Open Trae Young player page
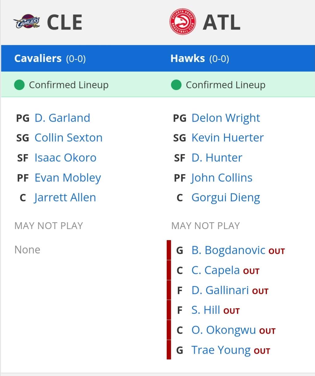This screenshot has height=376, width=315. (x=221, y=350)
